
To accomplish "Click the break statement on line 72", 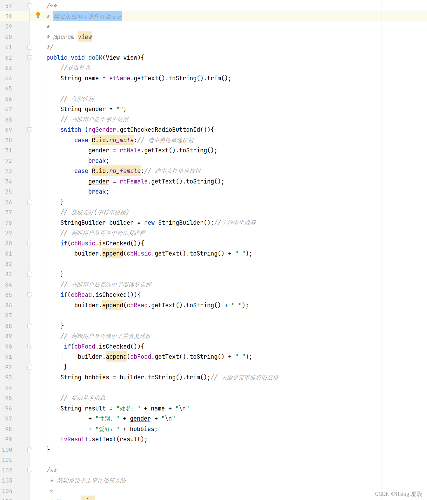I will [98, 161].
